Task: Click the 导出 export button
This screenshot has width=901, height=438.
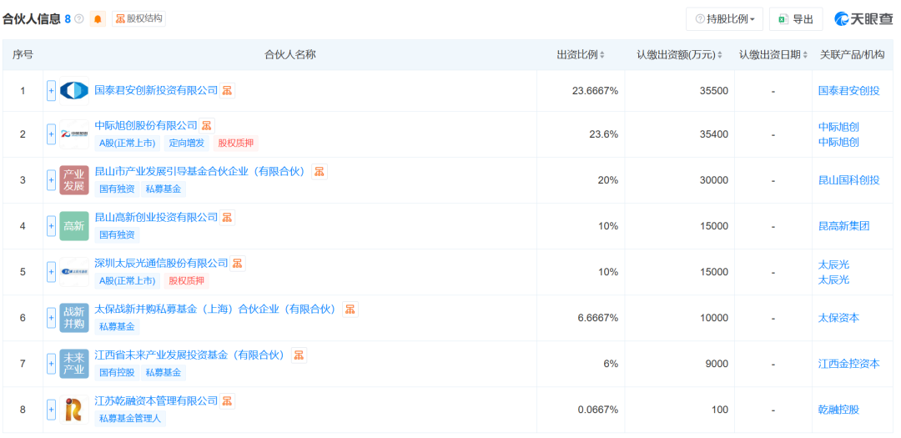Action: pyautogui.click(x=795, y=18)
